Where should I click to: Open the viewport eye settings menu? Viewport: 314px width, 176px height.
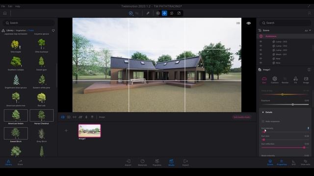(x=249, y=23)
